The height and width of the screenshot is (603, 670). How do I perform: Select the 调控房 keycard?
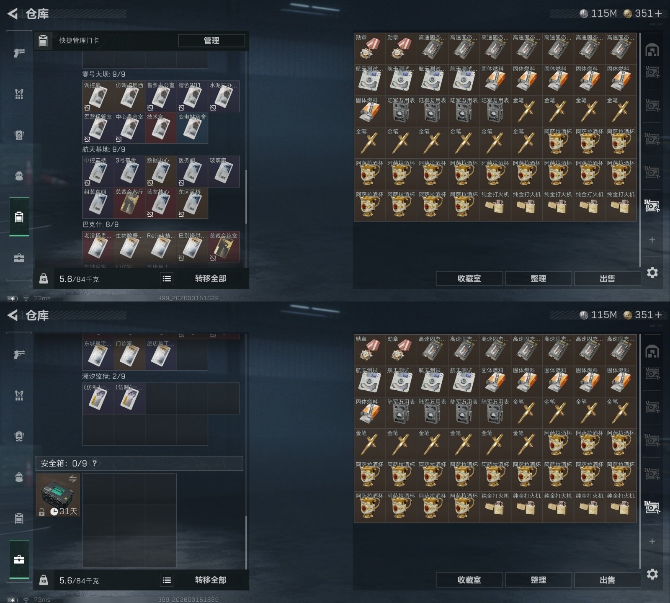click(x=98, y=96)
